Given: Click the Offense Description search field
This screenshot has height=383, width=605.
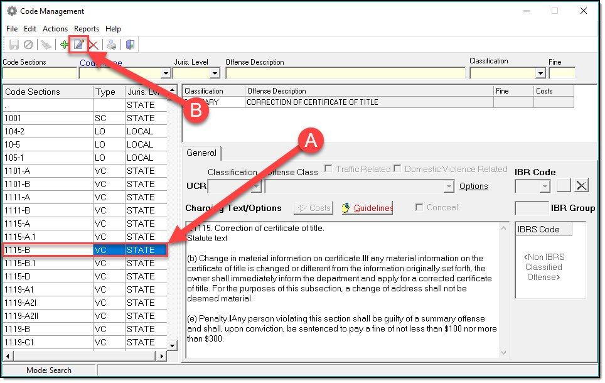Looking at the screenshot, I should pyautogui.click(x=345, y=73).
